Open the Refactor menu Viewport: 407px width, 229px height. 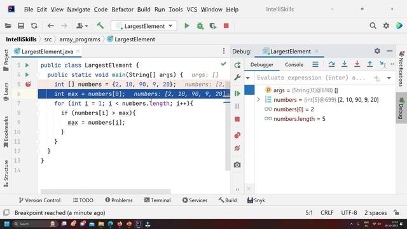click(x=123, y=10)
